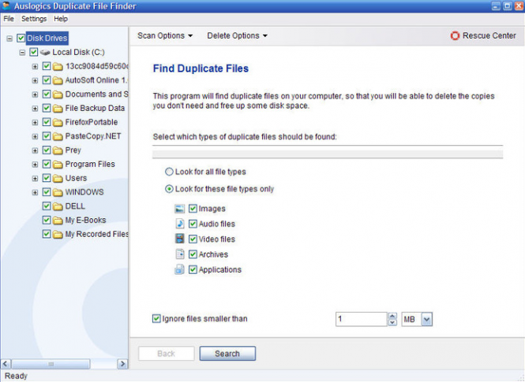The height and width of the screenshot is (382, 525).
Task: Click the Archives file type icon
Action: pyautogui.click(x=179, y=254)
